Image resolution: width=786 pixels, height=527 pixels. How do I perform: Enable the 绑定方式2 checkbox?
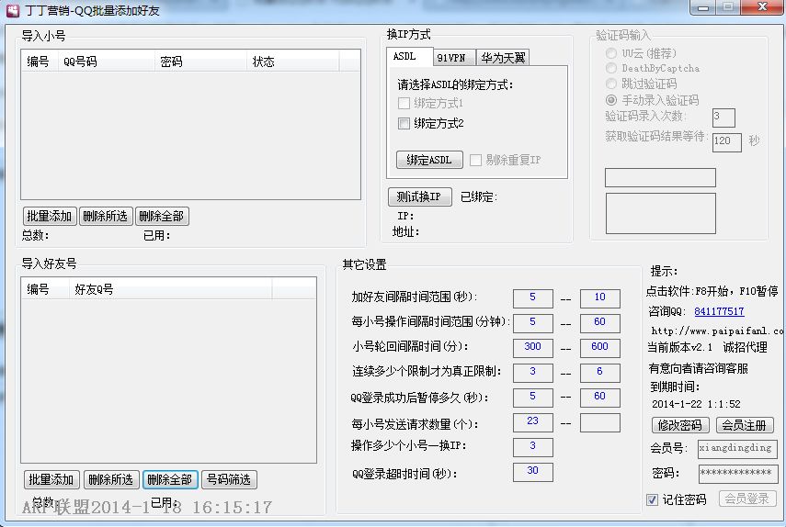pyautogui.click(x=404, y=123)
